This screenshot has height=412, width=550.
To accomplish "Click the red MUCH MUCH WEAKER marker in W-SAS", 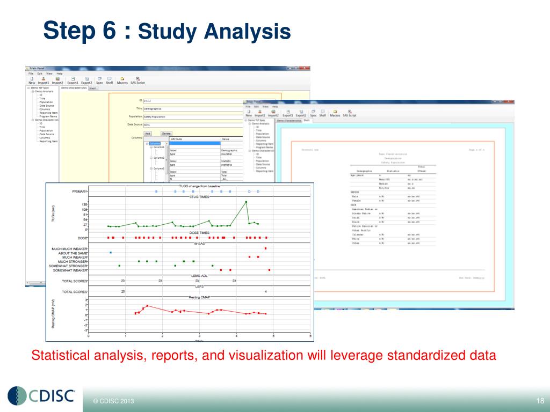I will pos(265,248).
